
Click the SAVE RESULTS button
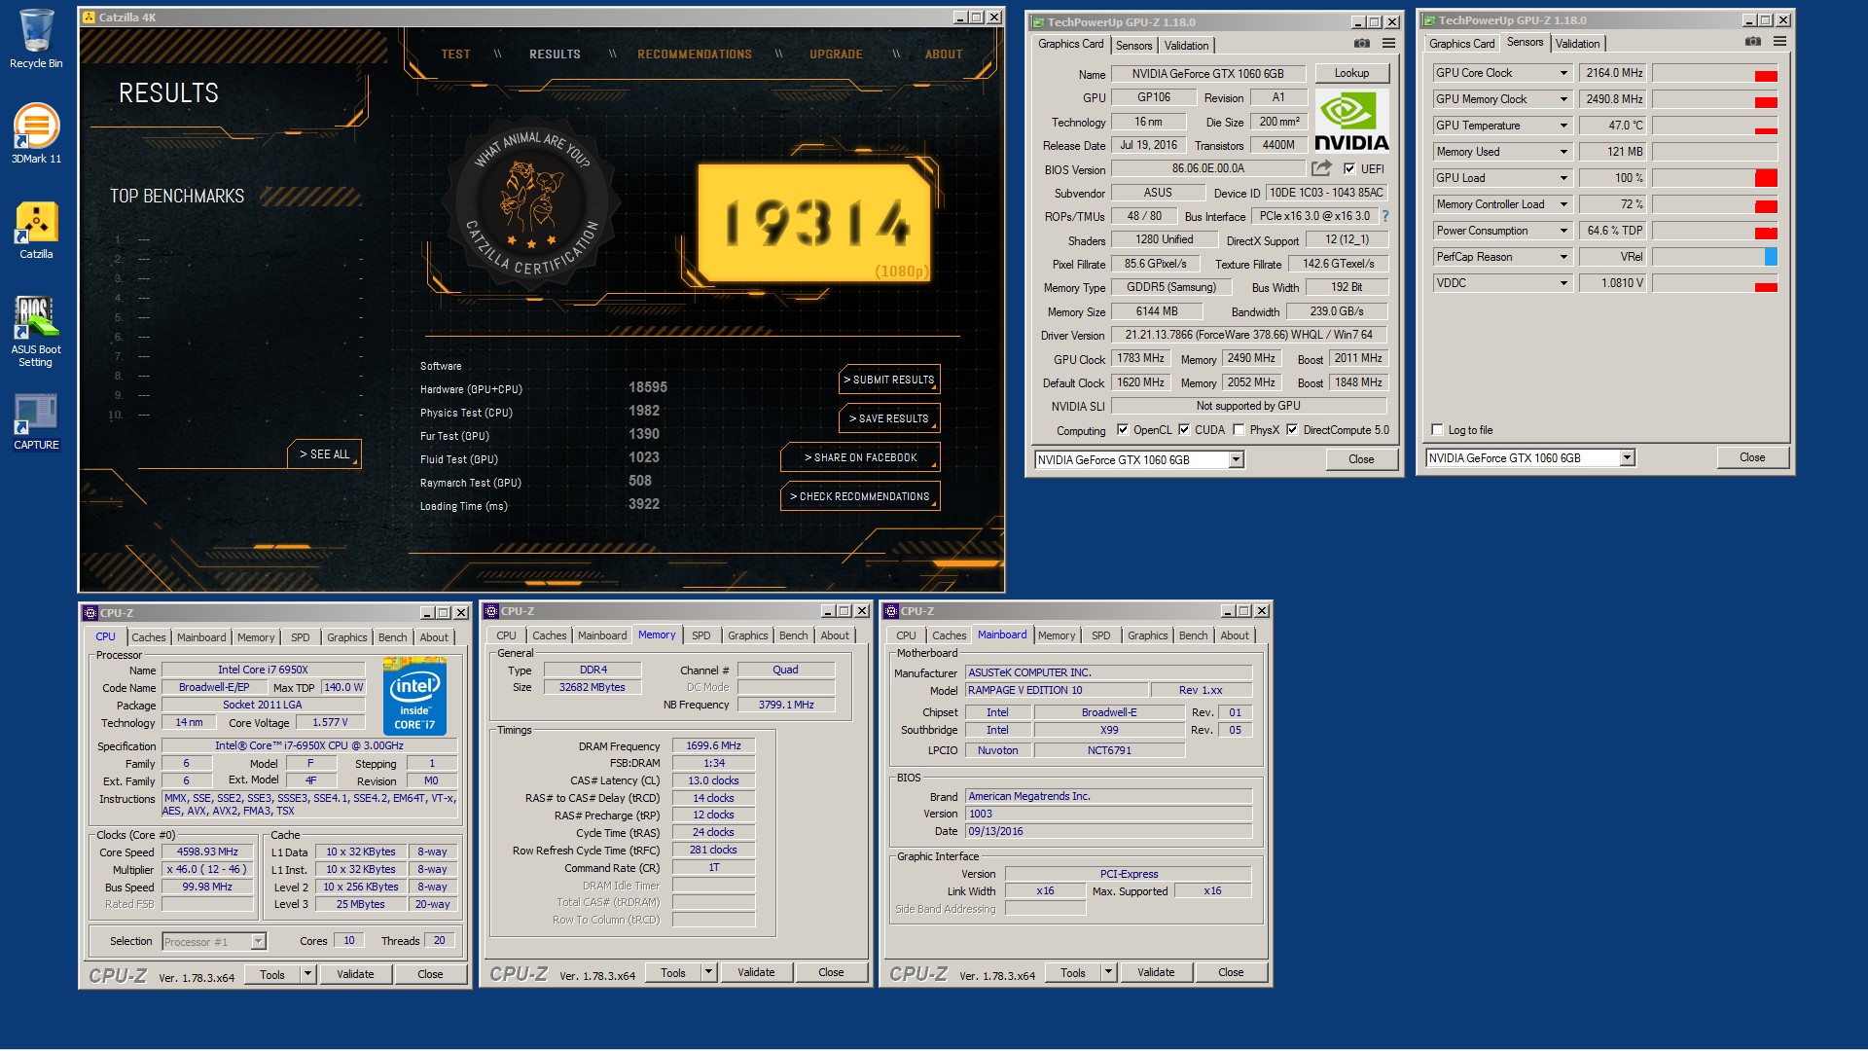click(889, 418)
